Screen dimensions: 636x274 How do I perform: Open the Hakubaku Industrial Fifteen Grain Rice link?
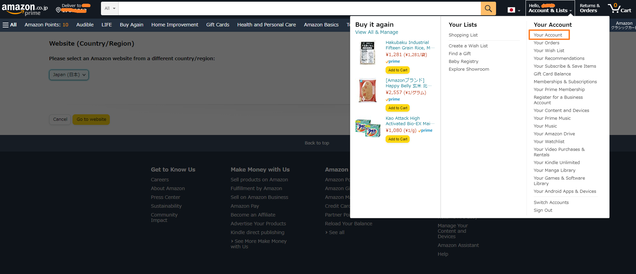pyautogui.click(x=409, y=45)
